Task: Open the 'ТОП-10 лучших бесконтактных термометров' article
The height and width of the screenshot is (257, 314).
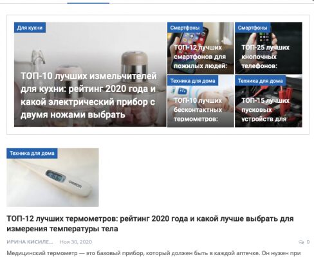Action: (198, 110)
